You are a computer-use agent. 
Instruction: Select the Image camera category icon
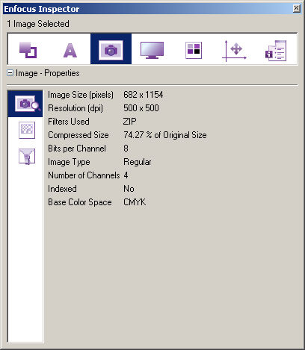pos(111,49)
